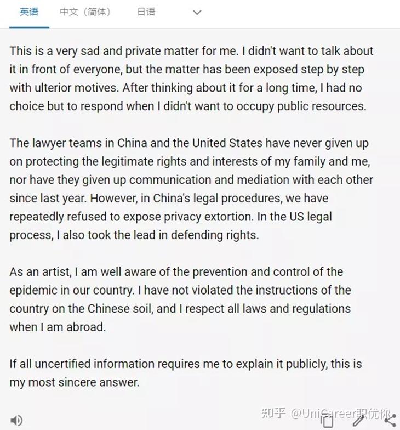The image size is (400, 430).
Task: Click the last paragraph about 'uncertified information'
Action: 186,373
